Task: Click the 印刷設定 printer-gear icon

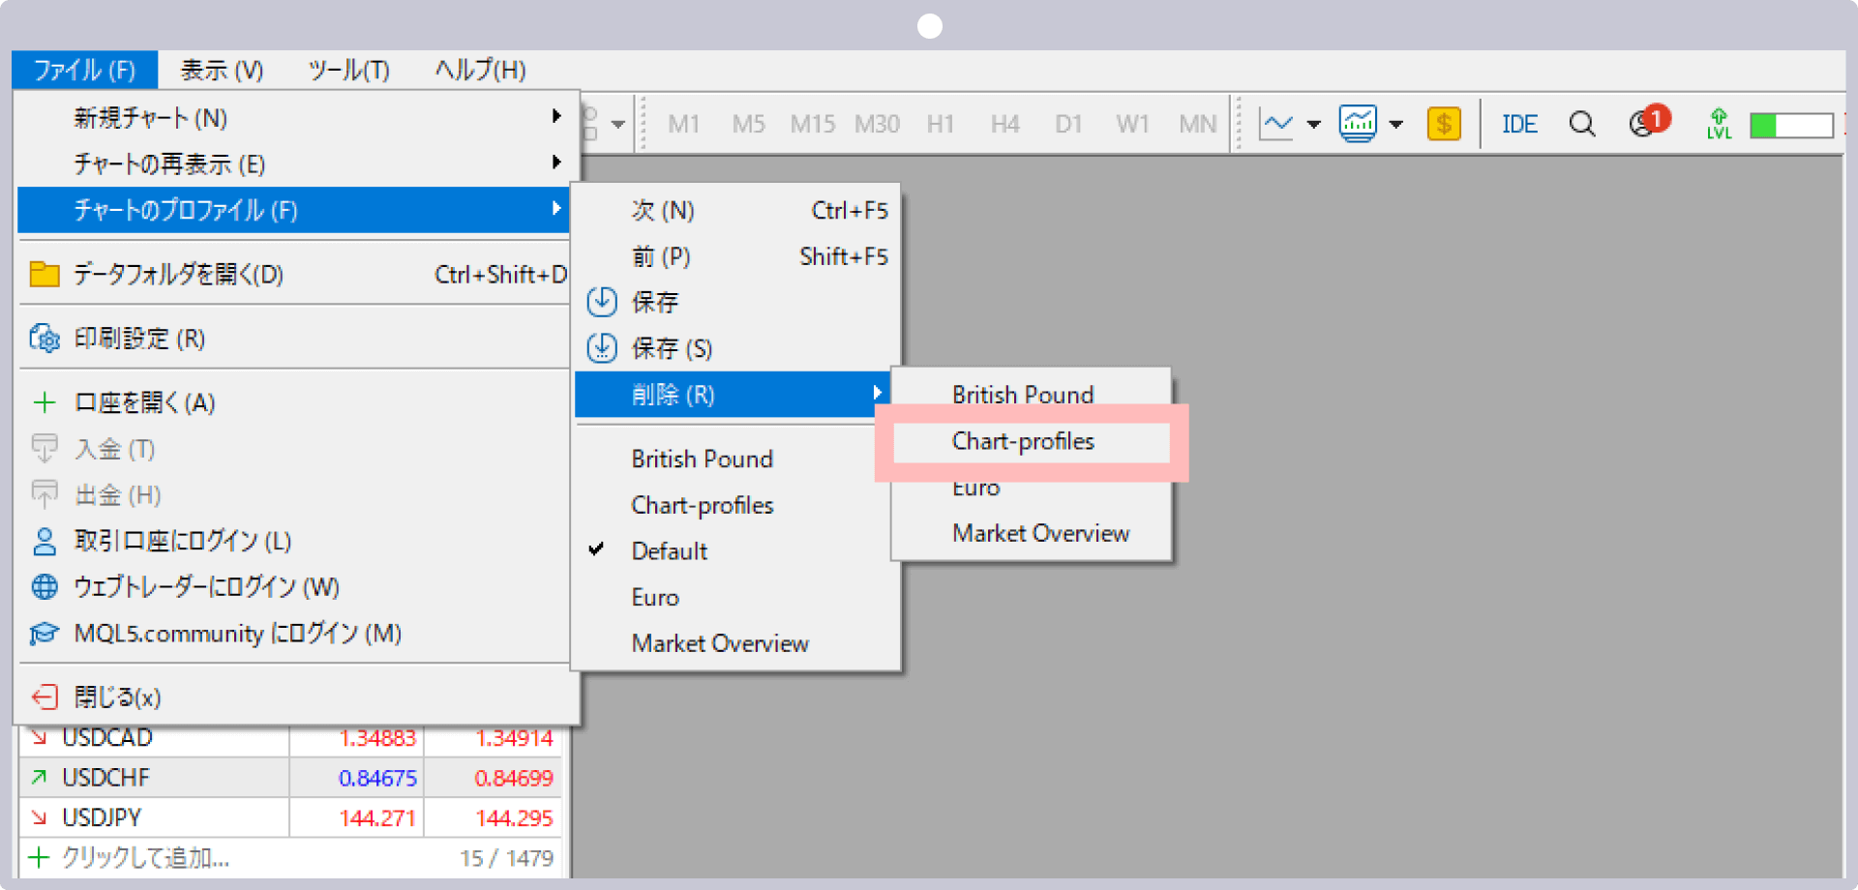Action: (x=45, y=339)
